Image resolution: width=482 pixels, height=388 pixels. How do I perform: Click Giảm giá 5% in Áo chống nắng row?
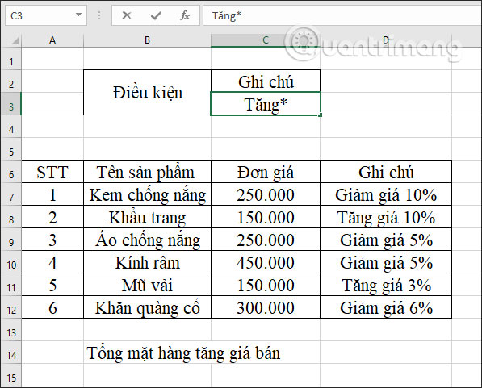point(386,240)
